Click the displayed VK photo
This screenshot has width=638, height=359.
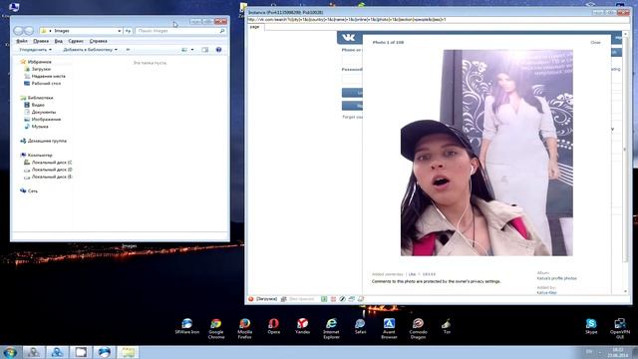tap(486, 153)
